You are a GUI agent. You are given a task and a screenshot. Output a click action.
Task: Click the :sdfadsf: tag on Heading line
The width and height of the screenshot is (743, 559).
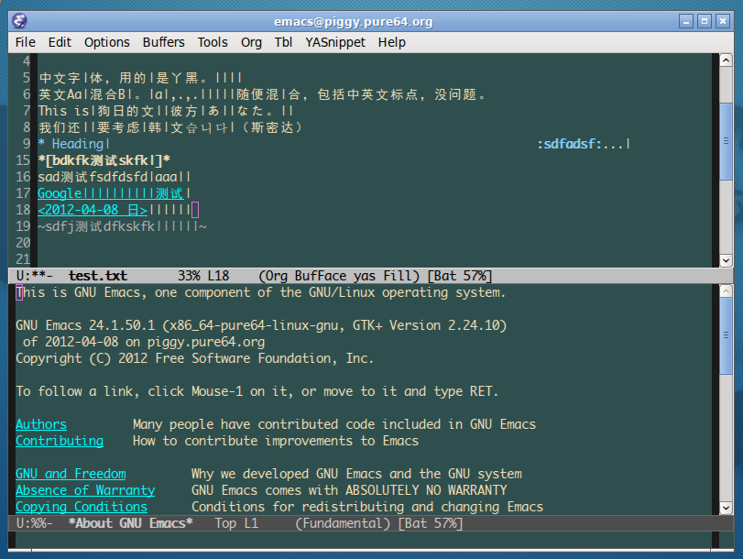[569, 144]
